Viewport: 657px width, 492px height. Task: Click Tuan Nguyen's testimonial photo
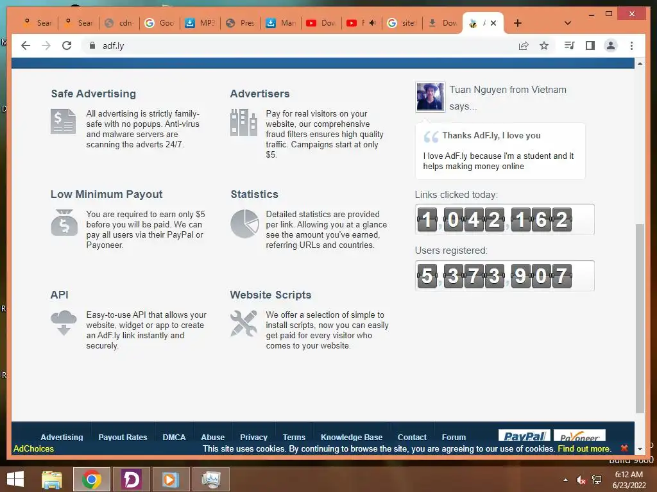coord(430,97)
